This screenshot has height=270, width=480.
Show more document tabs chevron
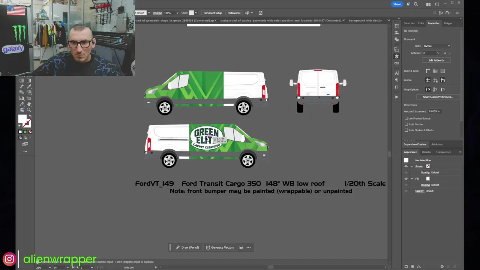(388, 20)
